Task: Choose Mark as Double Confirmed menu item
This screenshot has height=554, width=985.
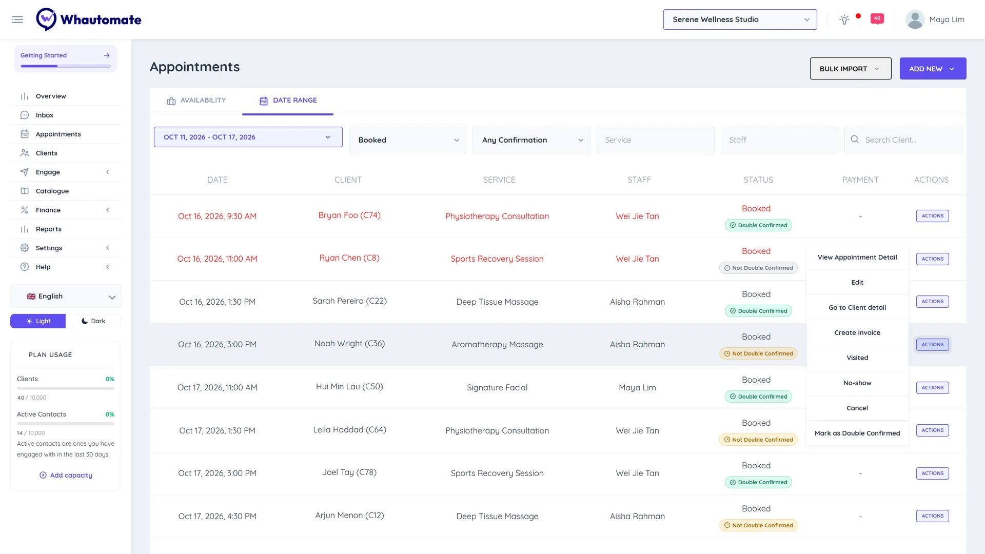Action: pos(857,433)
